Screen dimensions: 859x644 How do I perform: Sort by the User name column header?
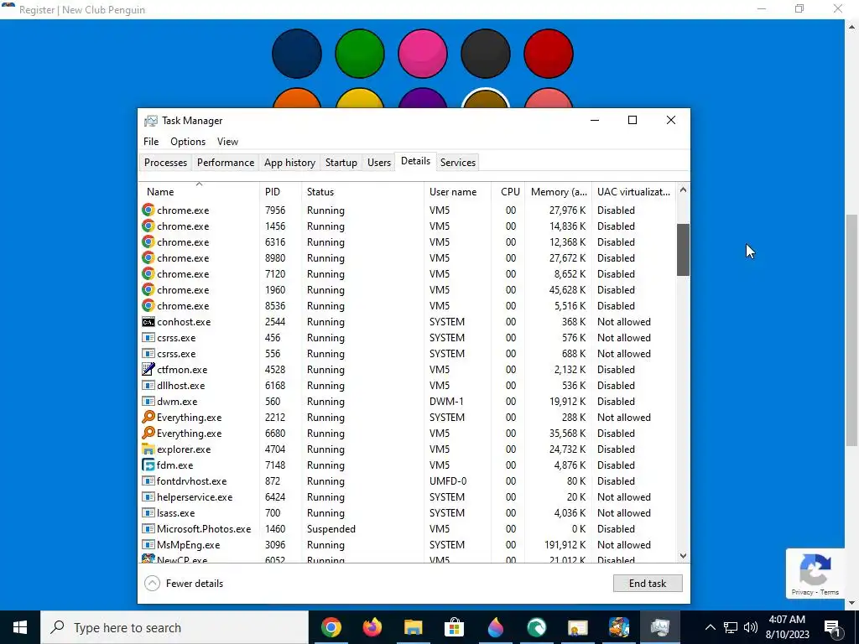point(457,192)
